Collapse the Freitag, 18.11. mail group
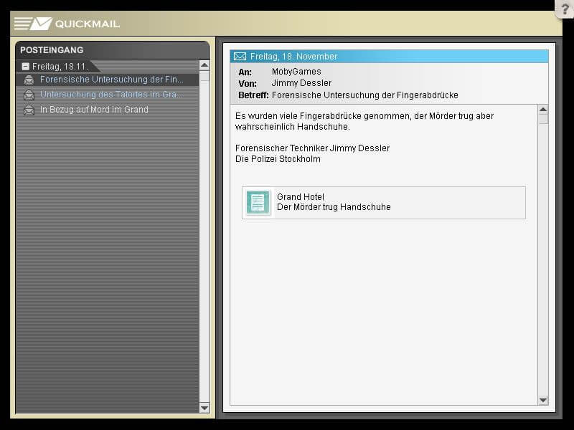574x430 pixels. [25, 67]
